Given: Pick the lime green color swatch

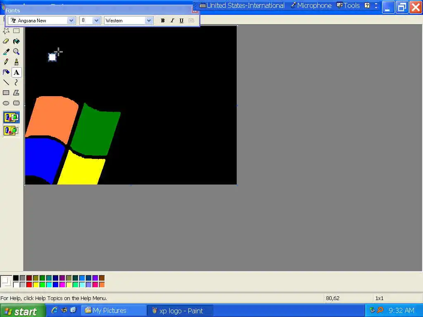Looking at the screenshot, I should pyautogui.click(x=43, y=285).
